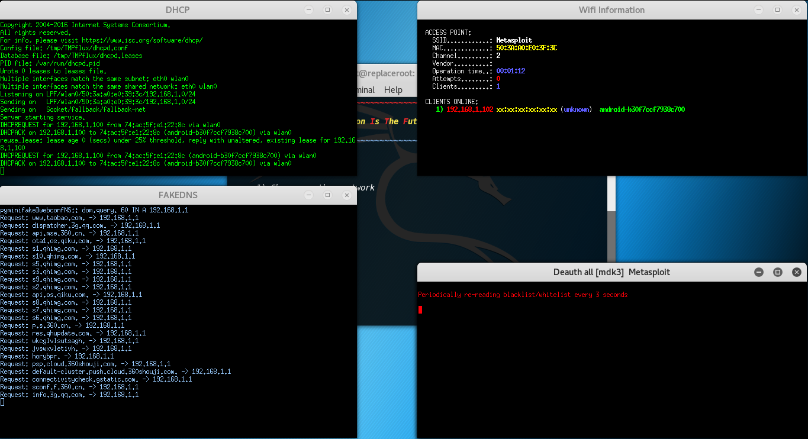Click the SSID value Metasploit in Wifi Information
This screenshot has height=439, width=808.
coord(513,40)
